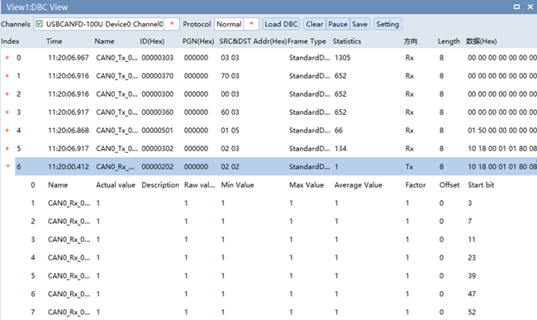Select ID cell 00000302
Screen dimensions: 537x320
point(158,148)
